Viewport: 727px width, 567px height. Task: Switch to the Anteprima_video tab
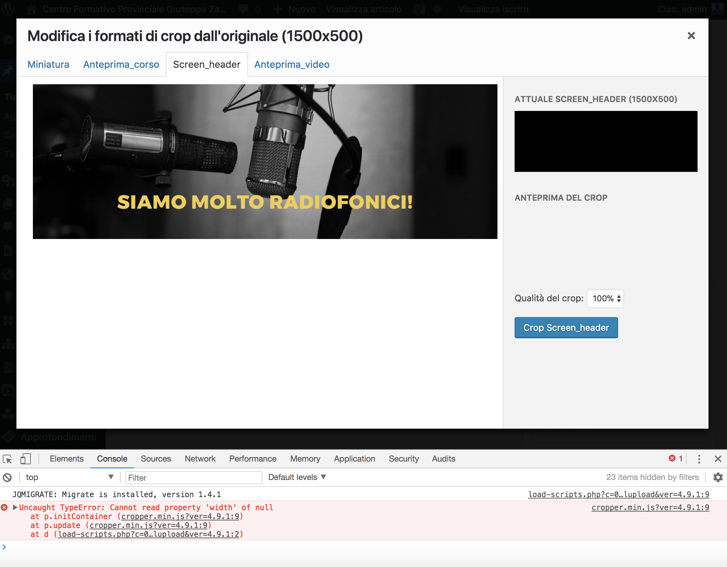[x=292, y=64]
